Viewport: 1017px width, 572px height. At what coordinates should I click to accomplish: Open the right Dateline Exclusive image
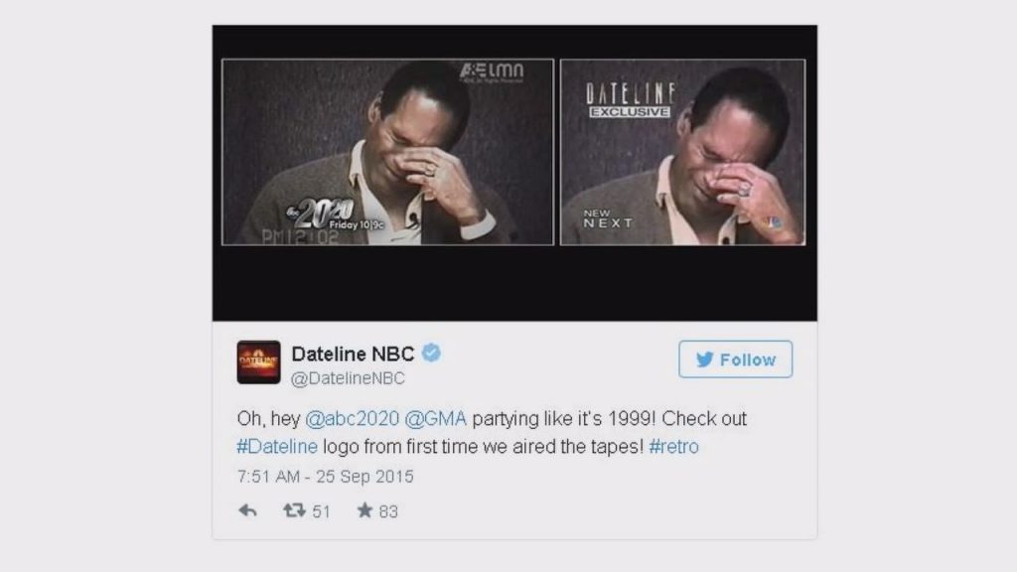[x=683, y=152]
